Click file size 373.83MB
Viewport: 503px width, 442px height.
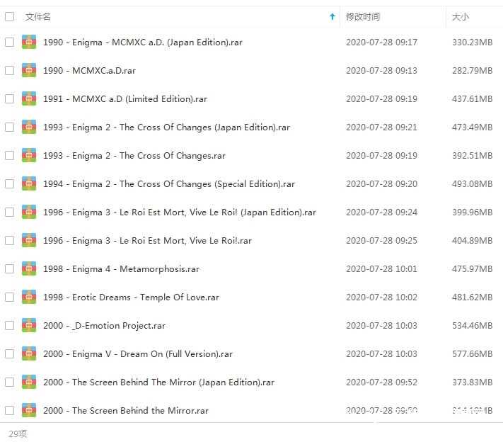[472, 382]
